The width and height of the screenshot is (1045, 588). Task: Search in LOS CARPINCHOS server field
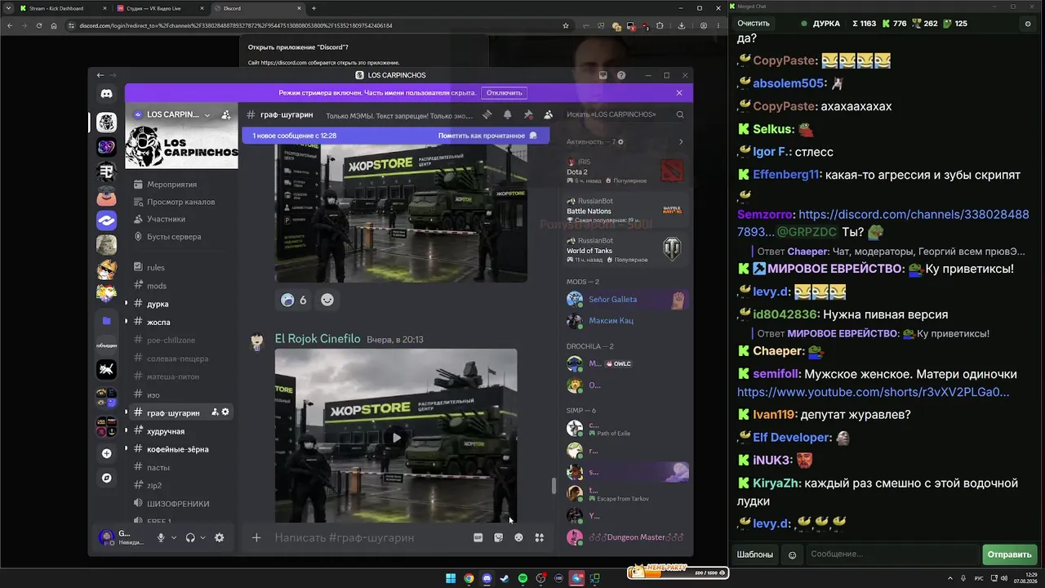tap(626, 115)
